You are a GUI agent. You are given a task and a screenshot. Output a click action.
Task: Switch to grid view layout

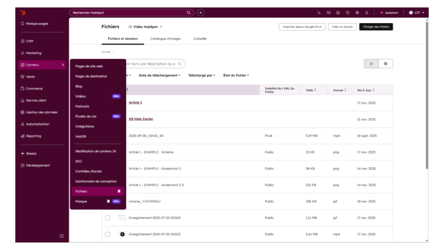(x=385, y=63)
